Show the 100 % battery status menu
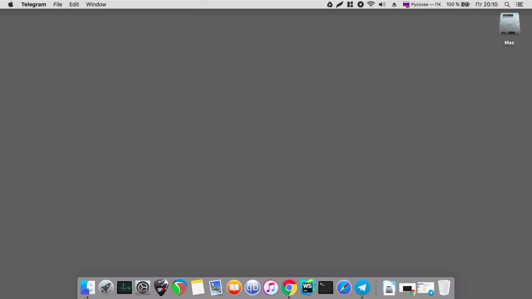This screenshot has height=299, width=532. click(458, 5)
